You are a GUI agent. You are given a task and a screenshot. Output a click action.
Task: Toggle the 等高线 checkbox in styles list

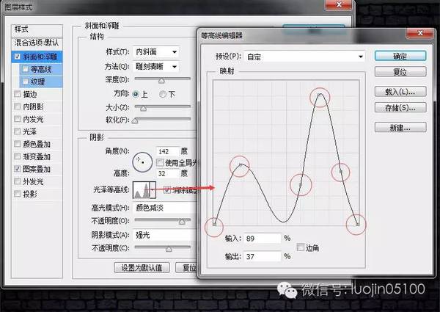pyautogui.click(x=25, y=69)
